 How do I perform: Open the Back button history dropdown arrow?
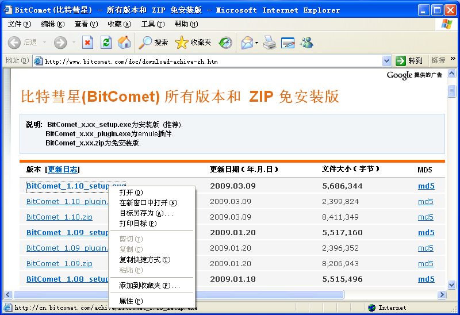click(x=45, y=43)
